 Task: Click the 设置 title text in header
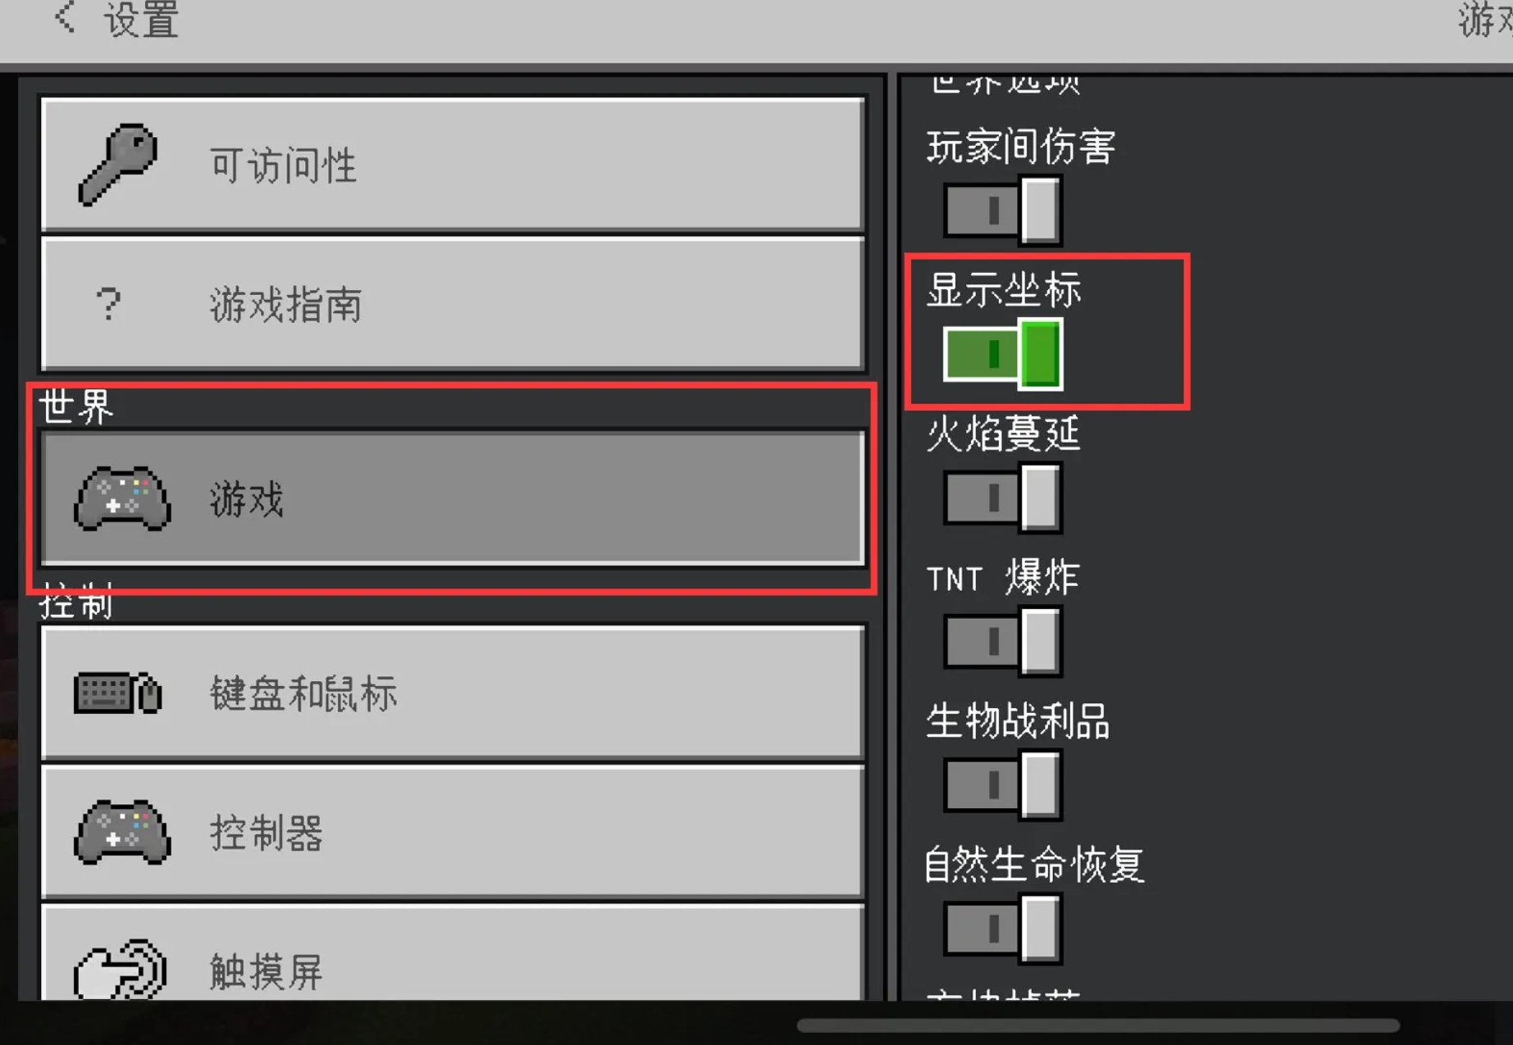(x=141, y=19)
